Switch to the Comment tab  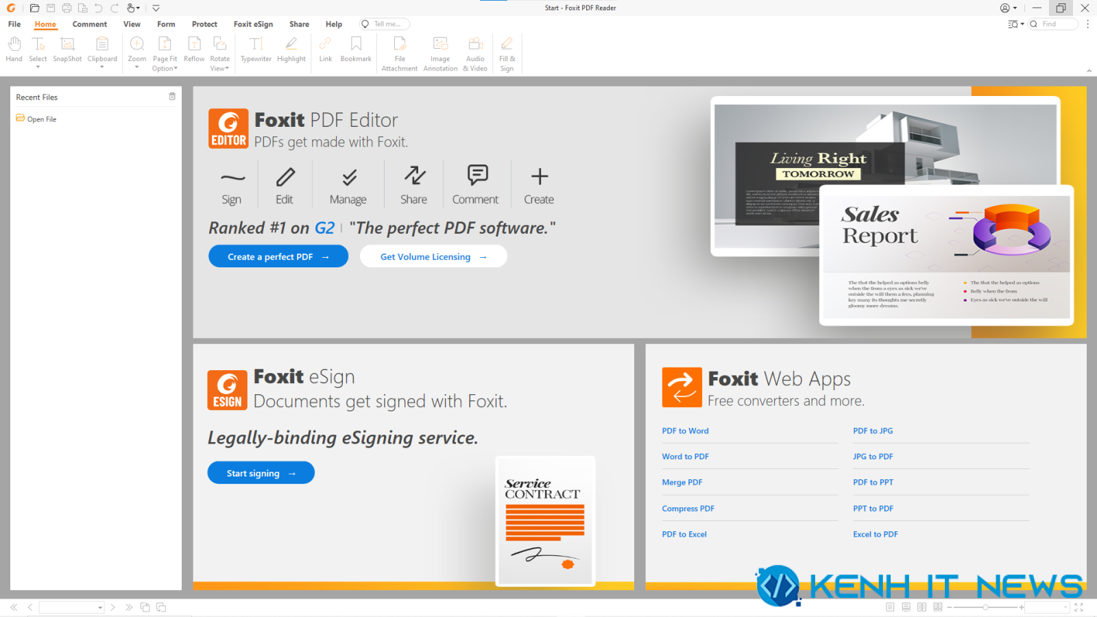[x=90, y=24]
